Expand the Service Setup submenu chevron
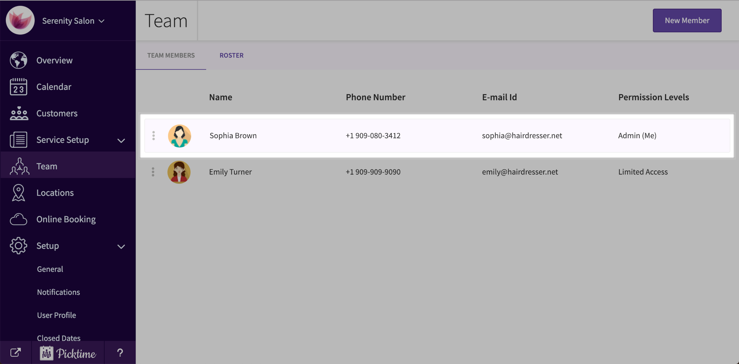This screenshot has height=364, width=739. pos(121,141)
